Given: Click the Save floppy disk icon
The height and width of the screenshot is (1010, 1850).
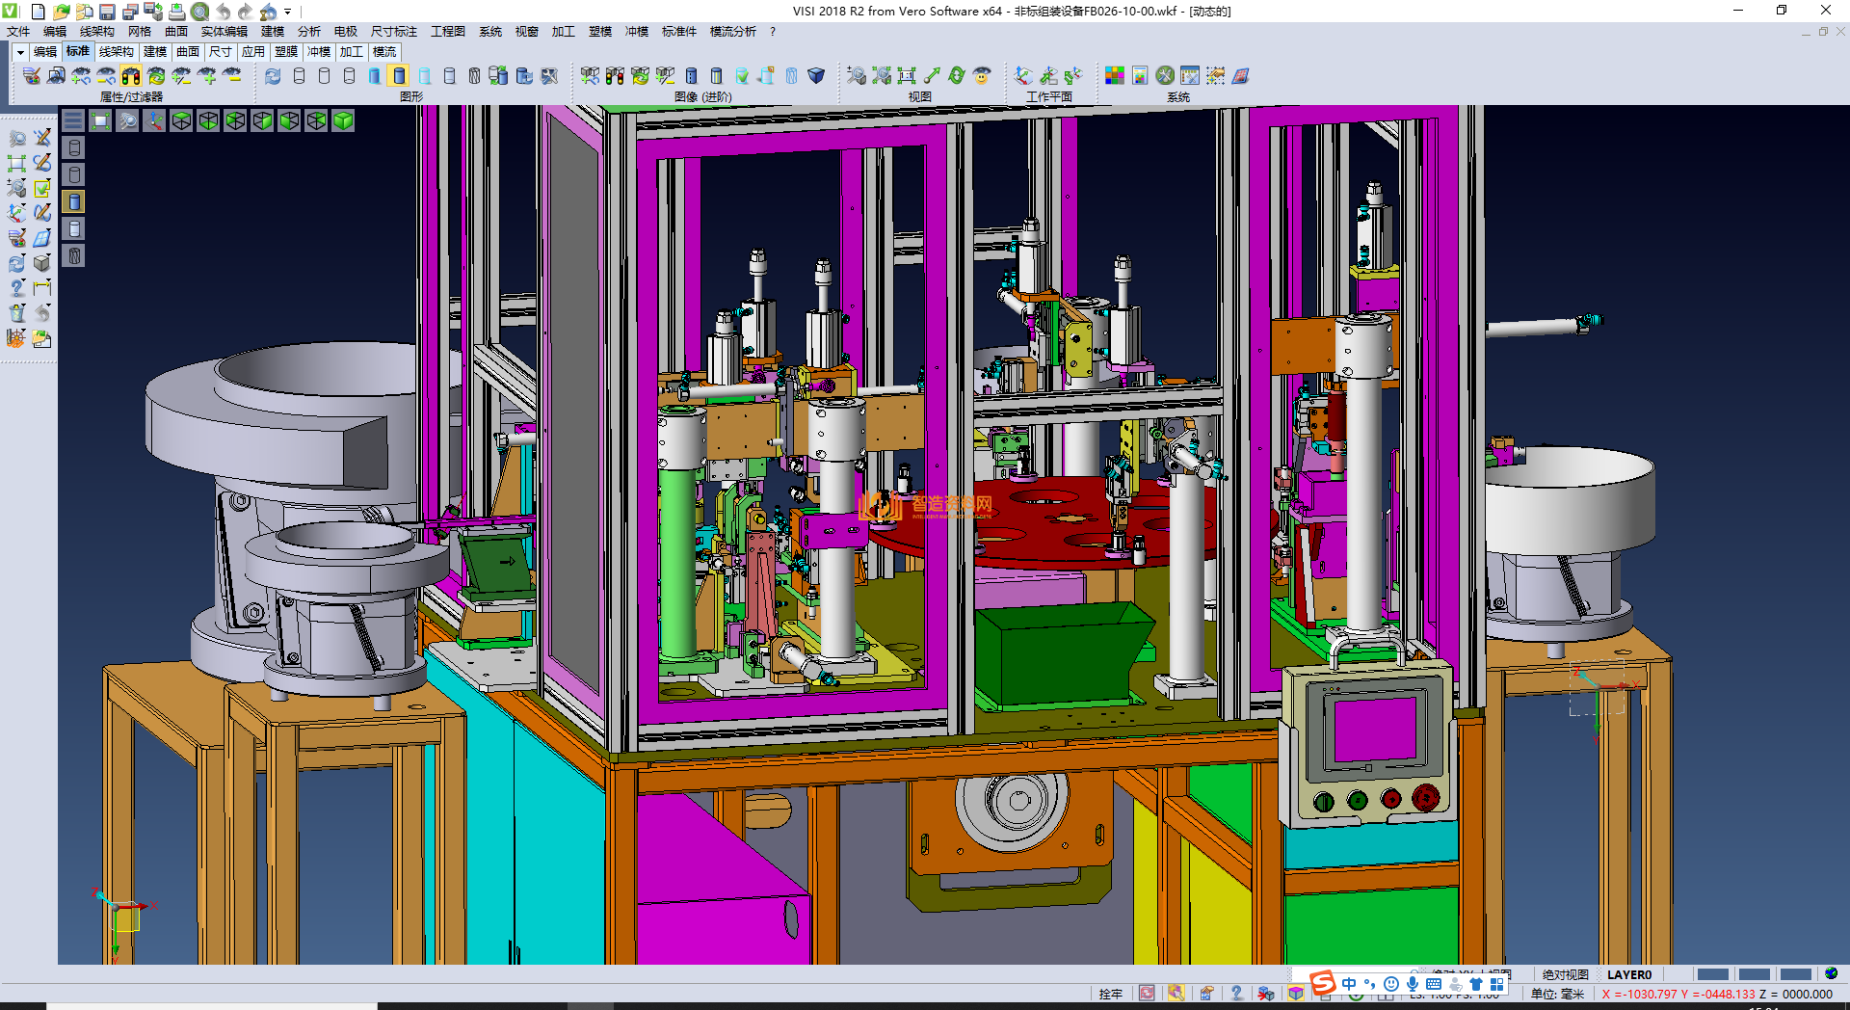Looking at the screenshot, I should [x=107, y=12].
